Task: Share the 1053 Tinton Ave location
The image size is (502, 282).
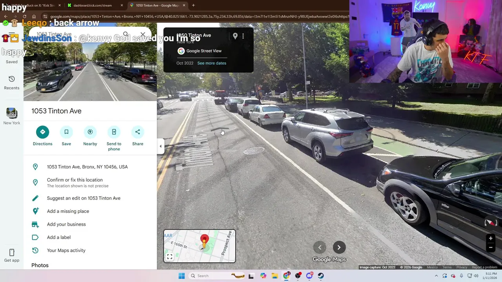Action: click(x=138, y=132)
